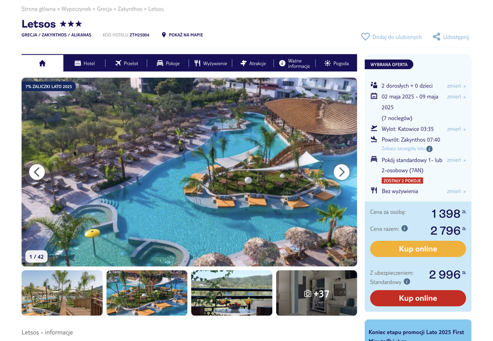Click the red Kup online button

point(418,298)
